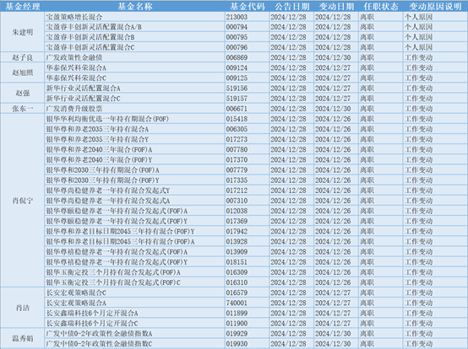Select the 长安宏观策略混合C cell

135,293
